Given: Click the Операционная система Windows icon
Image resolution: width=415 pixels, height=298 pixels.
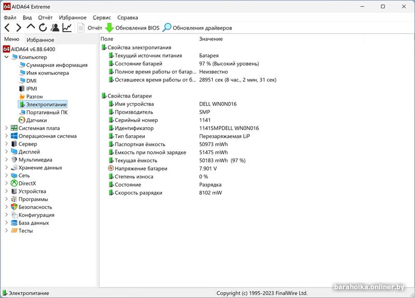Looking at the screenshot, I should coord(14,136).
